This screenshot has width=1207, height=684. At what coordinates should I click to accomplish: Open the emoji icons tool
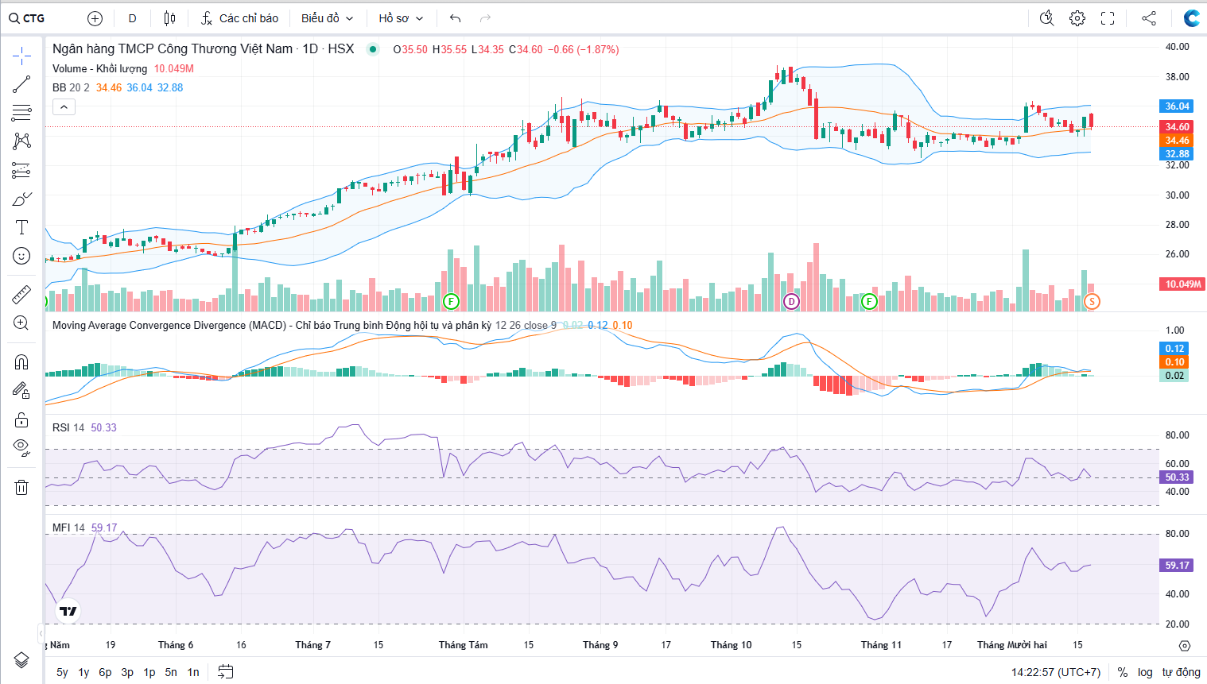click(21, 256)
